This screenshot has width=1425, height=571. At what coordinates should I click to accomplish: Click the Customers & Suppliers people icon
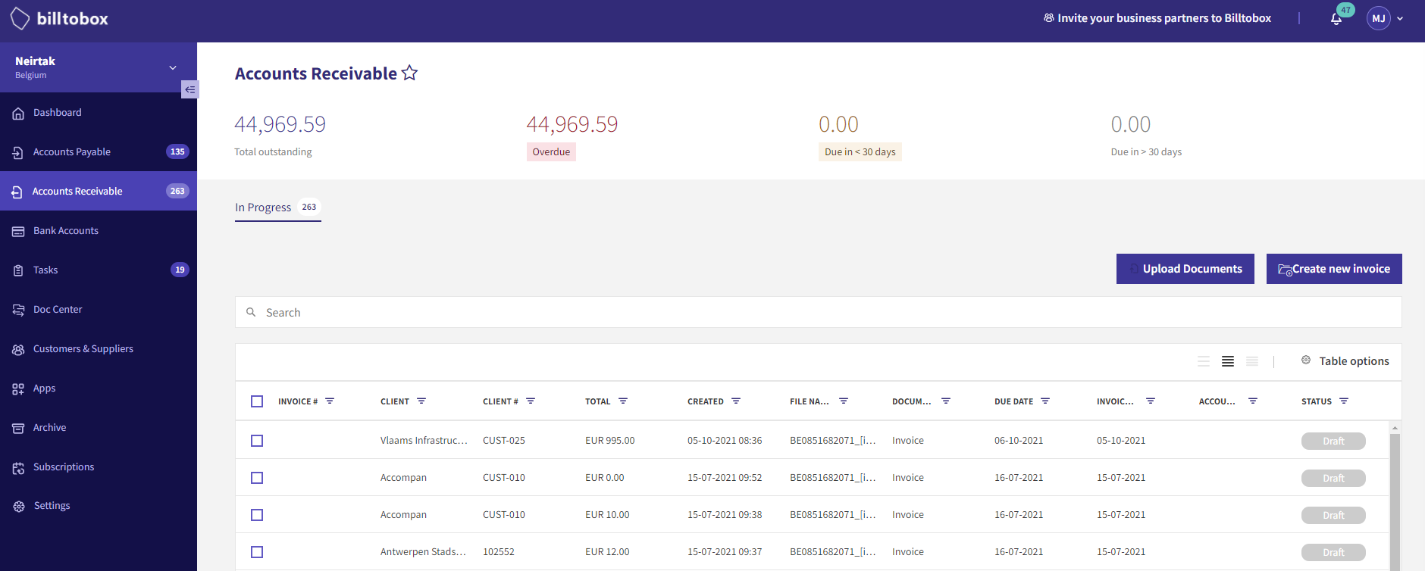coord(18,350)
